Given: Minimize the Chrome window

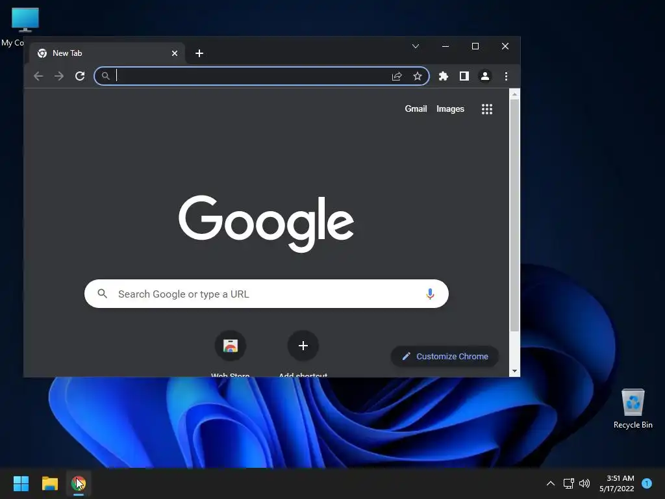Looking at the screenshot, I should 445,46.
